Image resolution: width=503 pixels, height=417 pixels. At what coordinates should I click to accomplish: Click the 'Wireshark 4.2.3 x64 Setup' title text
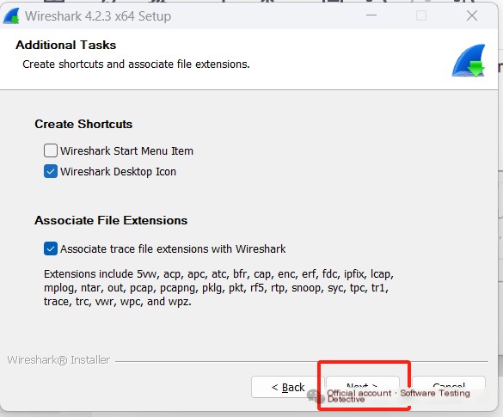pos(98,16)
